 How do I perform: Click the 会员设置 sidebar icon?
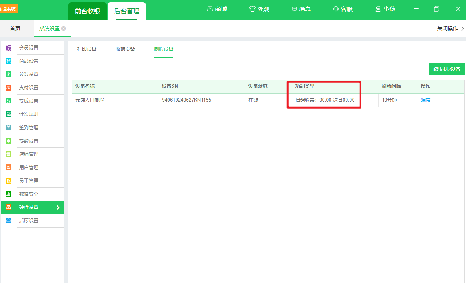click(x=8, y=48)
